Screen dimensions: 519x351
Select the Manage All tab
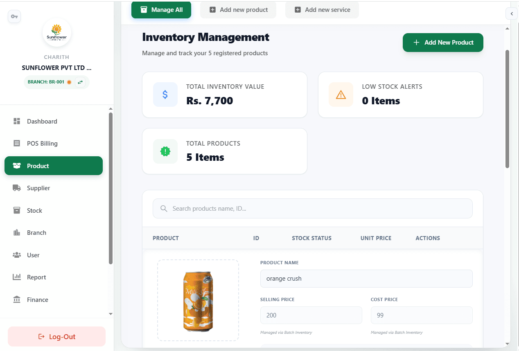161,10
